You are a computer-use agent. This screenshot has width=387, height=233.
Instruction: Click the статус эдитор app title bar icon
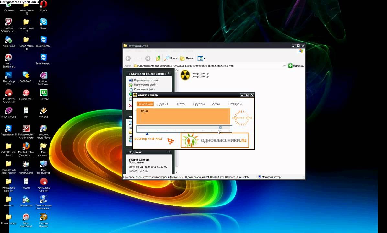[135, 95]
